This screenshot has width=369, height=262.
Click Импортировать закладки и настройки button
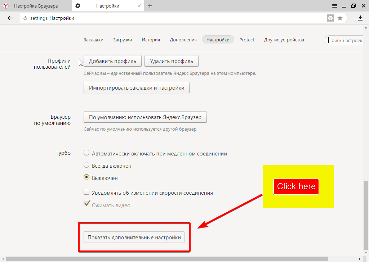click(x=137, y=88)
